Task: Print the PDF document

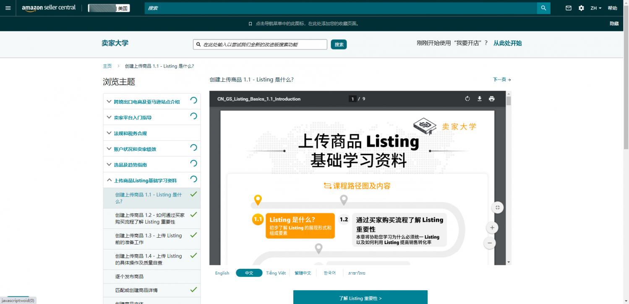Action: [492, 99]
